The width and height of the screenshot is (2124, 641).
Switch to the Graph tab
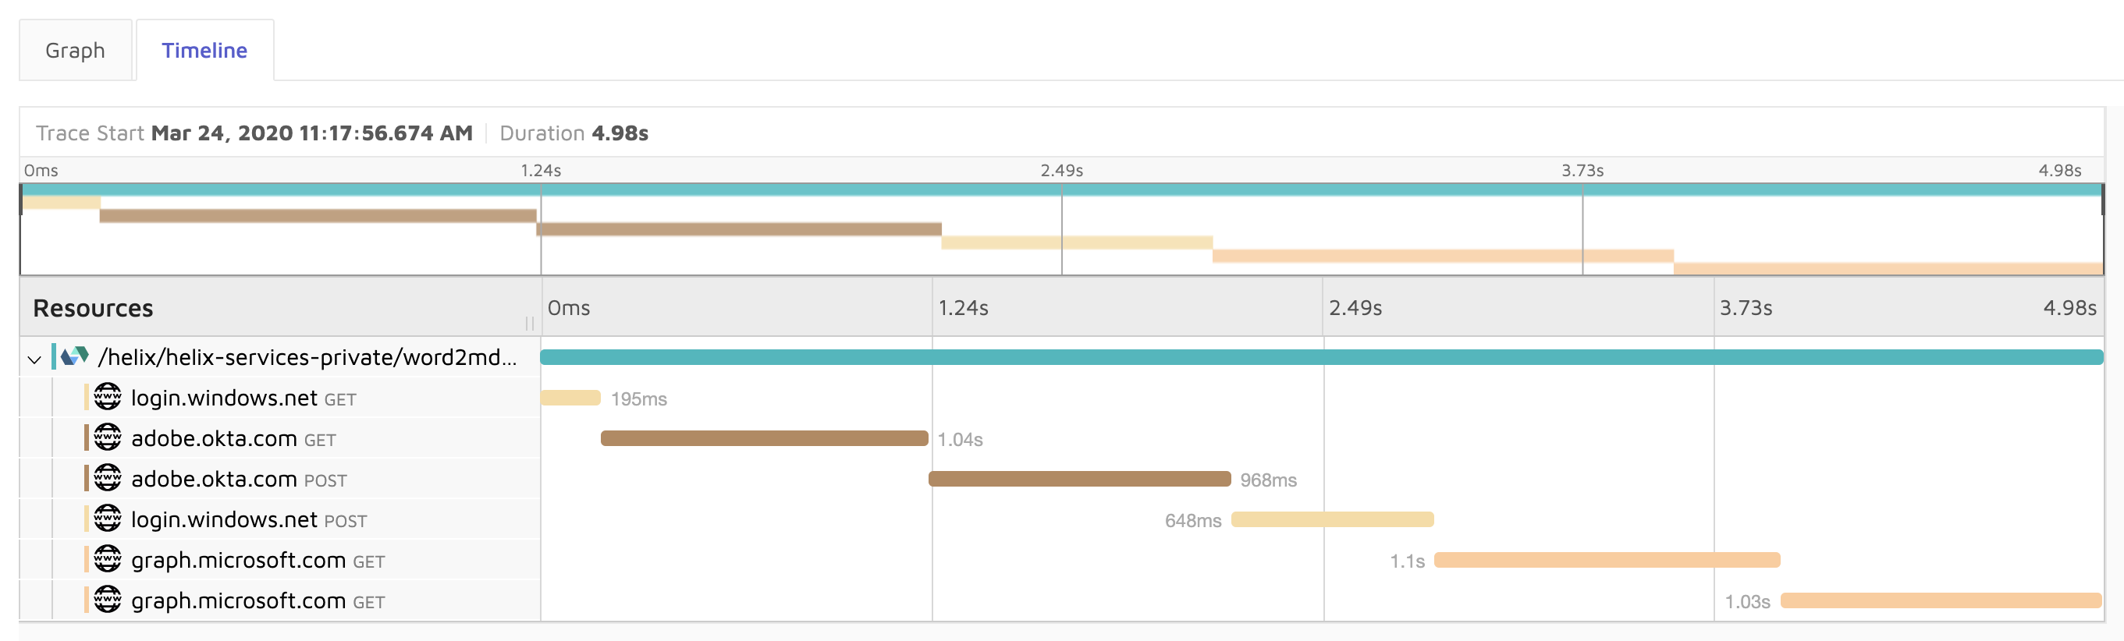[76, 49]
